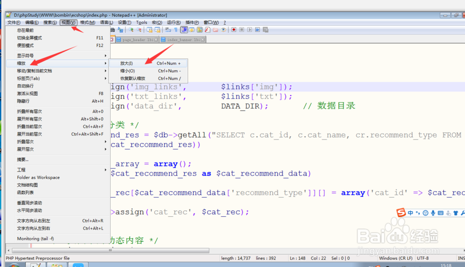
Task: Switch Sogou Chinese/English mode 中 icon
Action: 411,213
